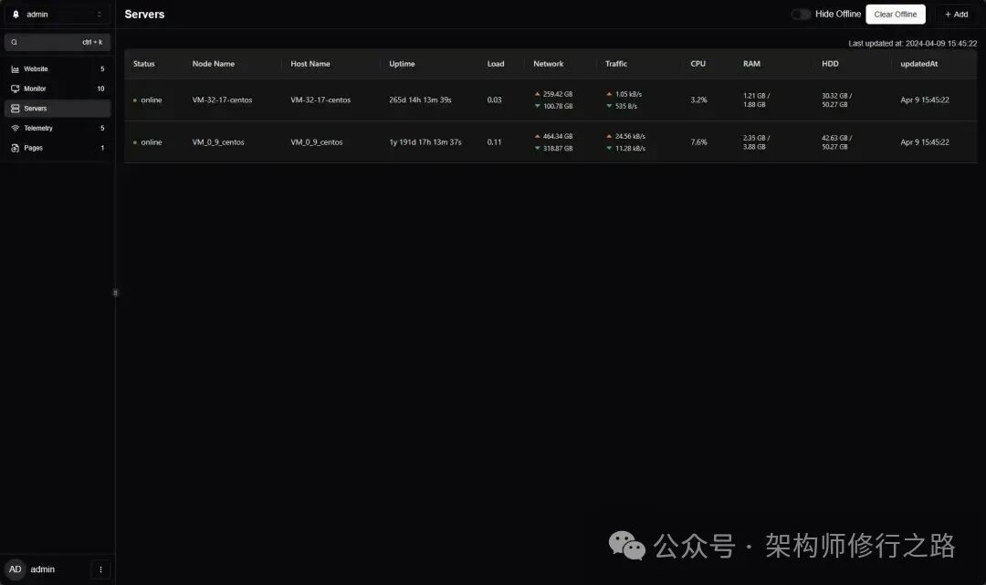Screen dimensions: 986x585
Task: Sort by the CPU column header
Action: tap(698, 64)
